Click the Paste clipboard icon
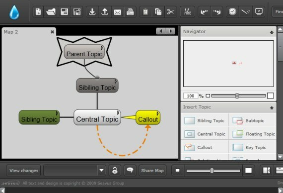Screen dimensions: 283x193 point(145,12)
